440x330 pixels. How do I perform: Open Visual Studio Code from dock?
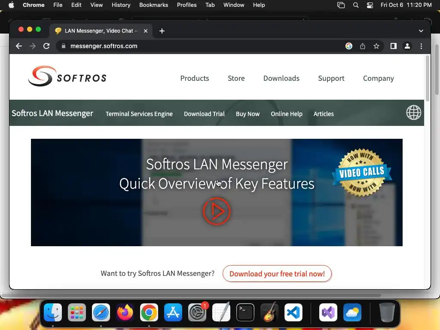pos(293,312)
